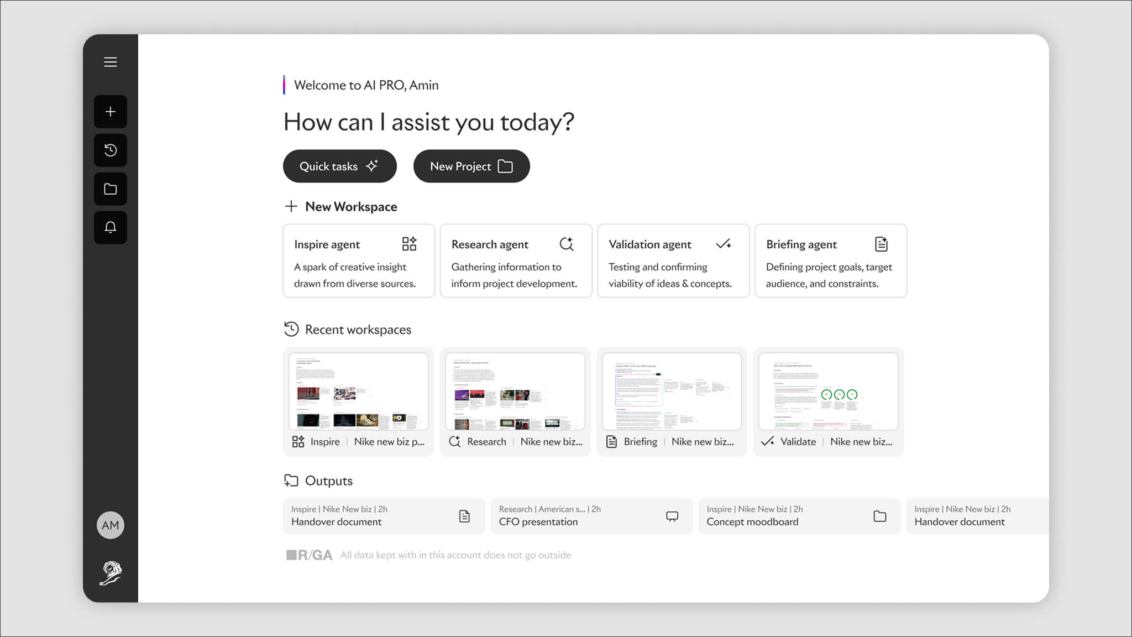Open the first Handover document output

coord(384,516)
